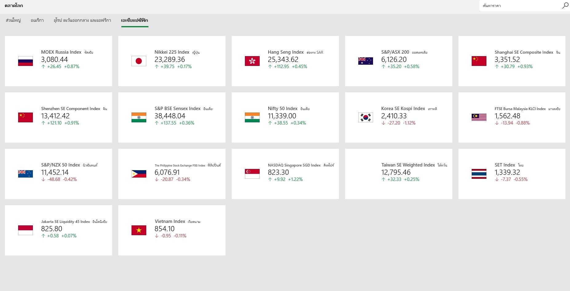The image size is (570, 291).
Task: Open the Jakarta SE Liquidity 45 Index title
Action: [65, 221]
